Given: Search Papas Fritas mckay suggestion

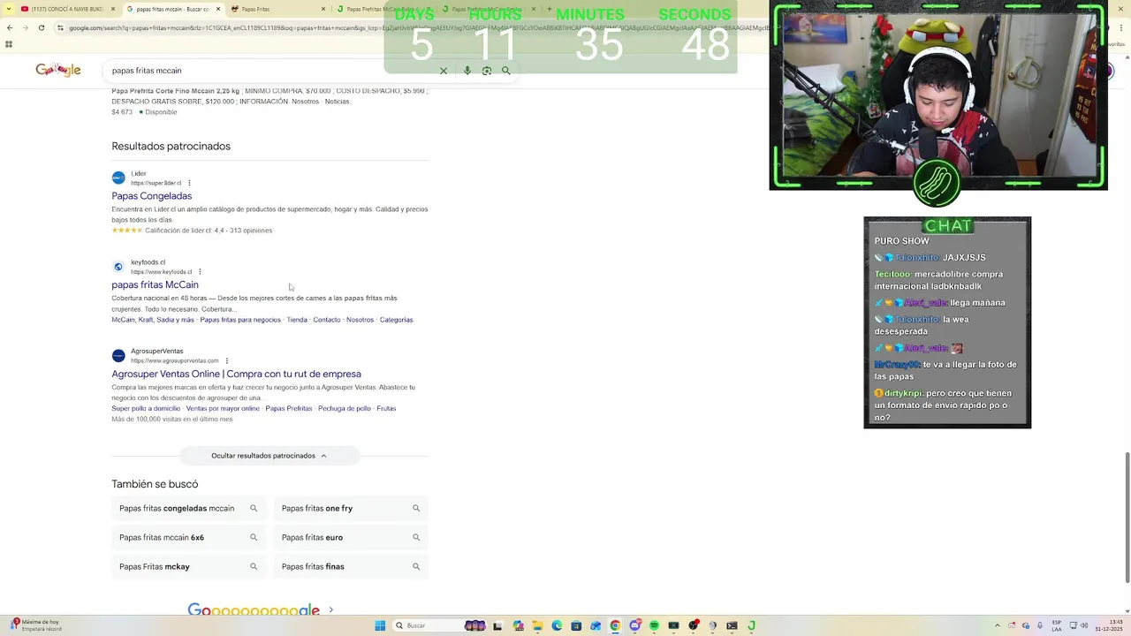Looking at the screenshot, I should 189,566.
